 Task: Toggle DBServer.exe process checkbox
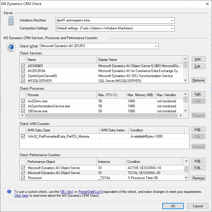point(23,111)
